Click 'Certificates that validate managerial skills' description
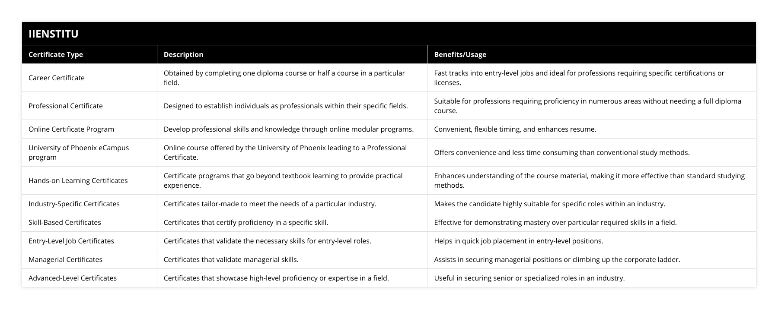This screenshot has width=778, height=309. coord(231,259)
